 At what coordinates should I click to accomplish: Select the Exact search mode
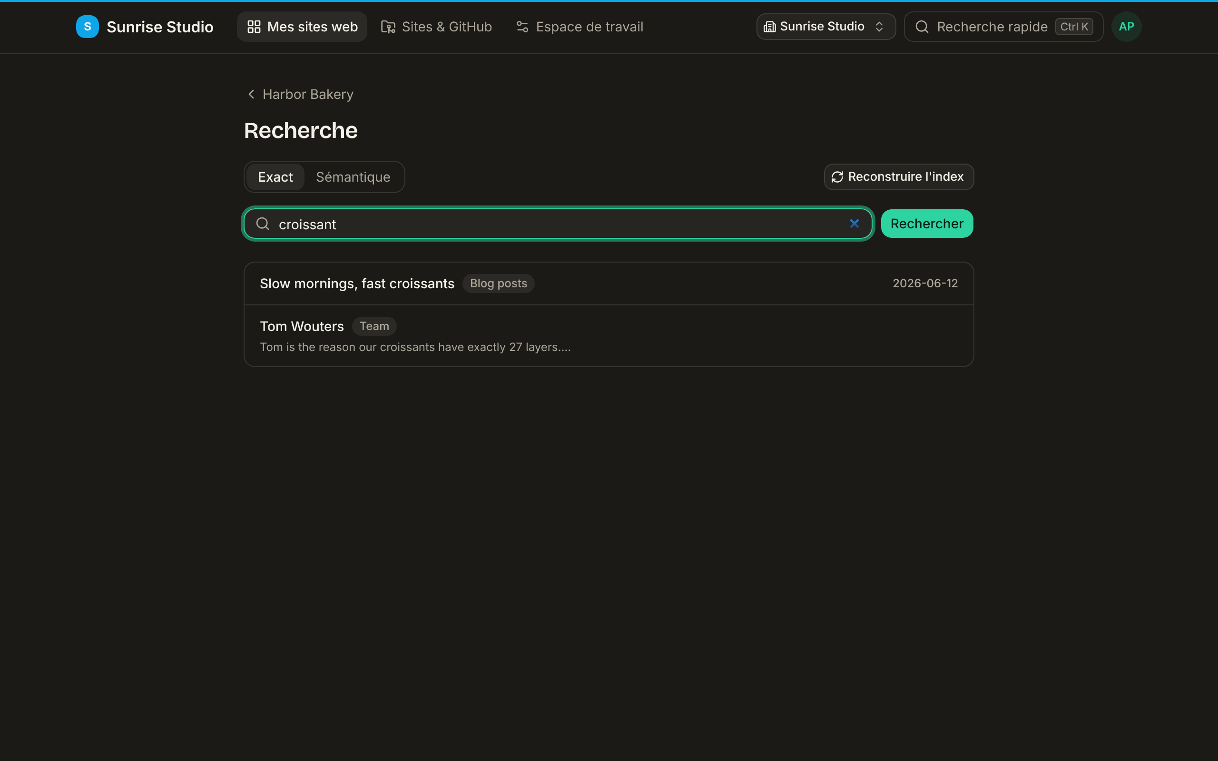click(x=275, y=176)
